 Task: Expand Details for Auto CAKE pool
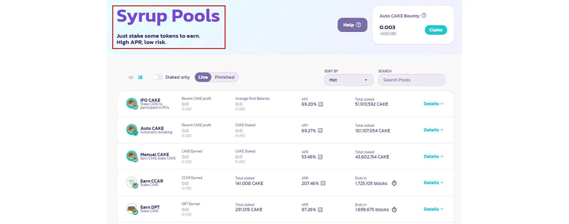433,130
